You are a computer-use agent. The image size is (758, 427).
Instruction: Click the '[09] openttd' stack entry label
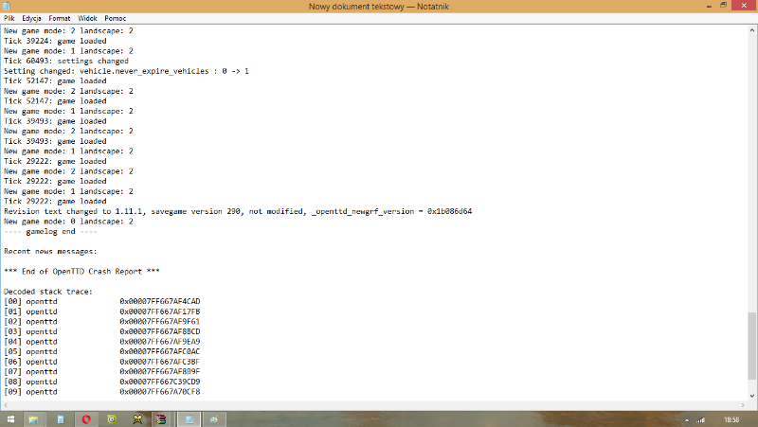pyautogui.click(x=30, y=392)
